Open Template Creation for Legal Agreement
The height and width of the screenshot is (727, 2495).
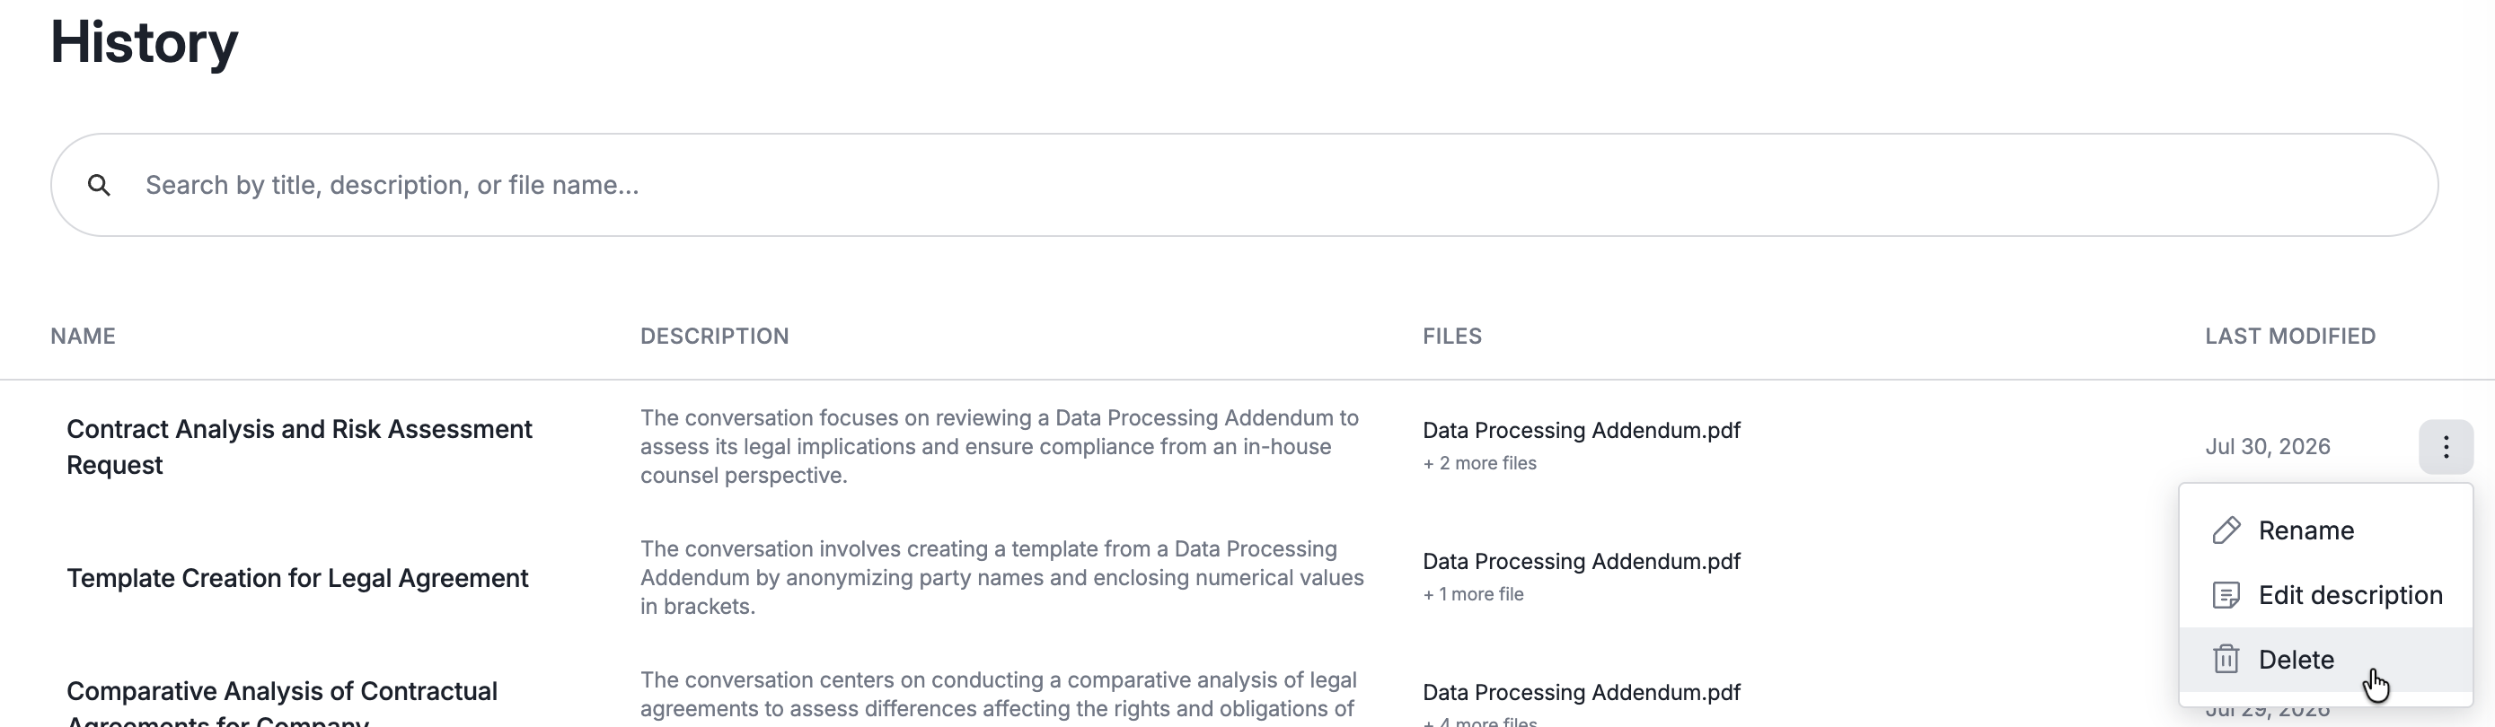point(297,578)
